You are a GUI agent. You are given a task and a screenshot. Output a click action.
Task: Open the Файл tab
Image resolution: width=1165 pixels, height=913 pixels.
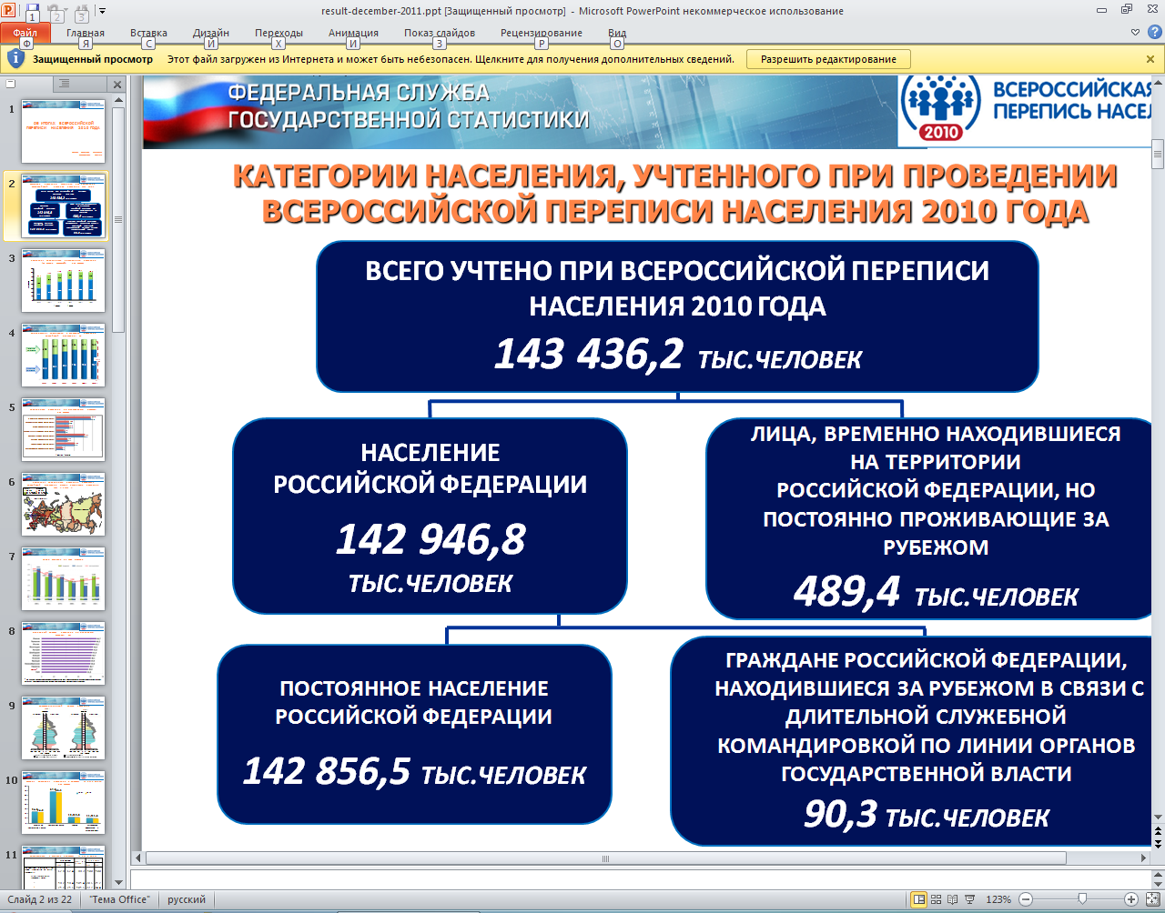click(25, 33)
